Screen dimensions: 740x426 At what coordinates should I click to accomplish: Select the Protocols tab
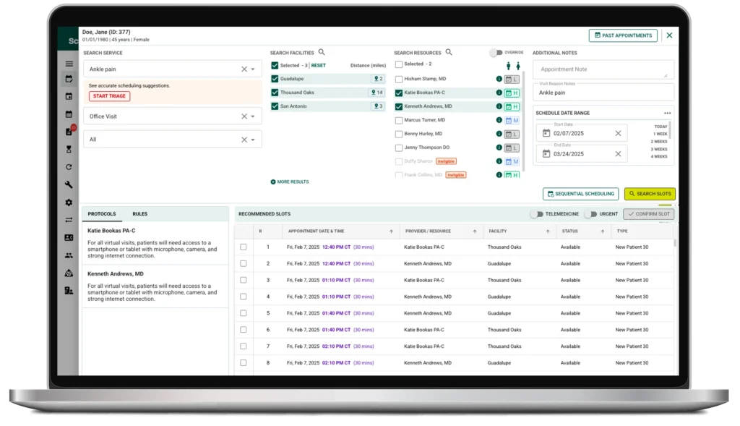pyautogui.click(x=102, y=214)
